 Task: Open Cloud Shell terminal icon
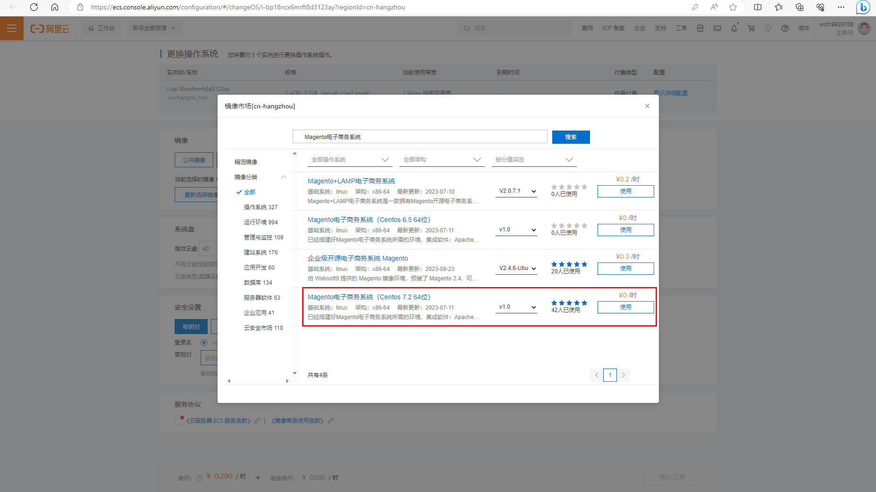click(x=717, y=28)
